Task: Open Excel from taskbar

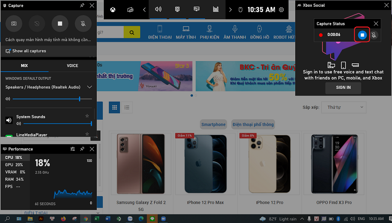Action: pos(96,219)
